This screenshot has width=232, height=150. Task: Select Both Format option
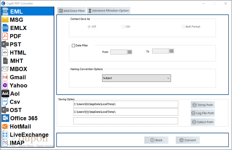tap(183, 27)
